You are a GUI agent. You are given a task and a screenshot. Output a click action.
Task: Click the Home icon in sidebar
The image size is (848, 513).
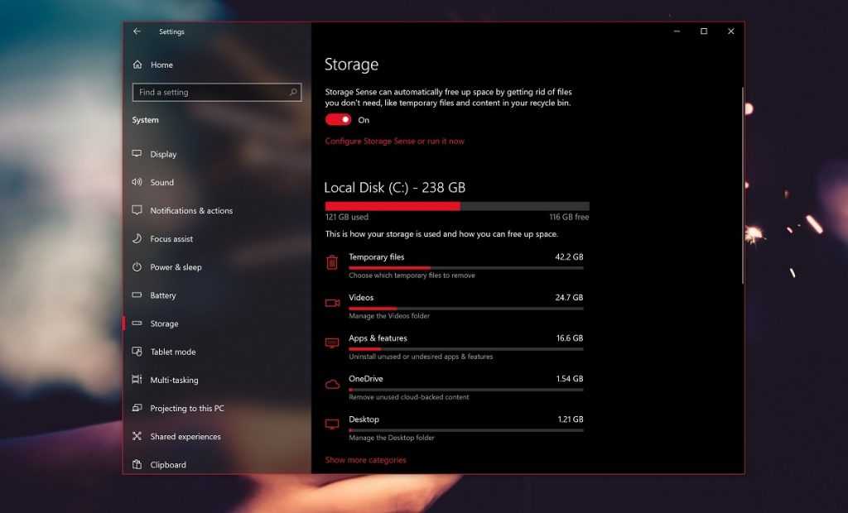pos(137,65)
